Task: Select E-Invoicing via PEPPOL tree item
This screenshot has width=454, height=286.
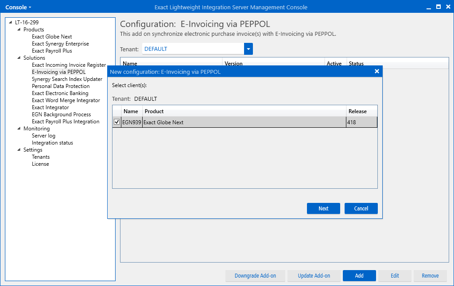Action: click(x=59, y=72)
